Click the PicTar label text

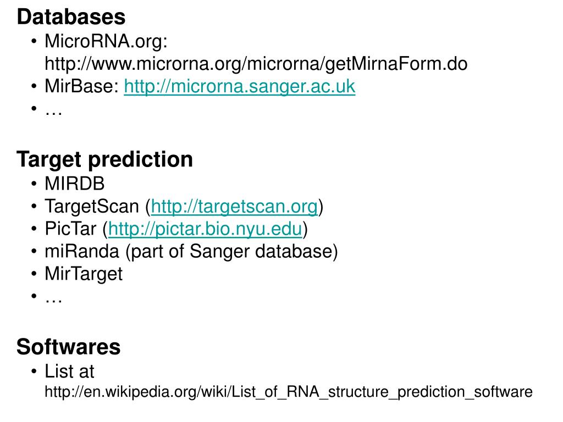(71, 229)
